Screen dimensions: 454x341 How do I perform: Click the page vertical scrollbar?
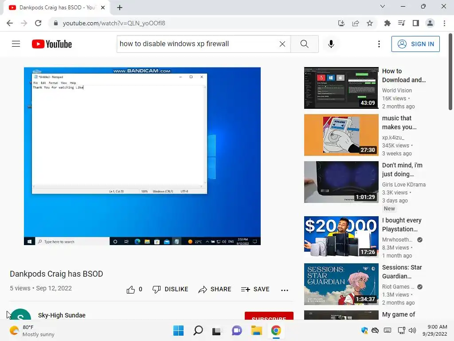coord(450,71)
